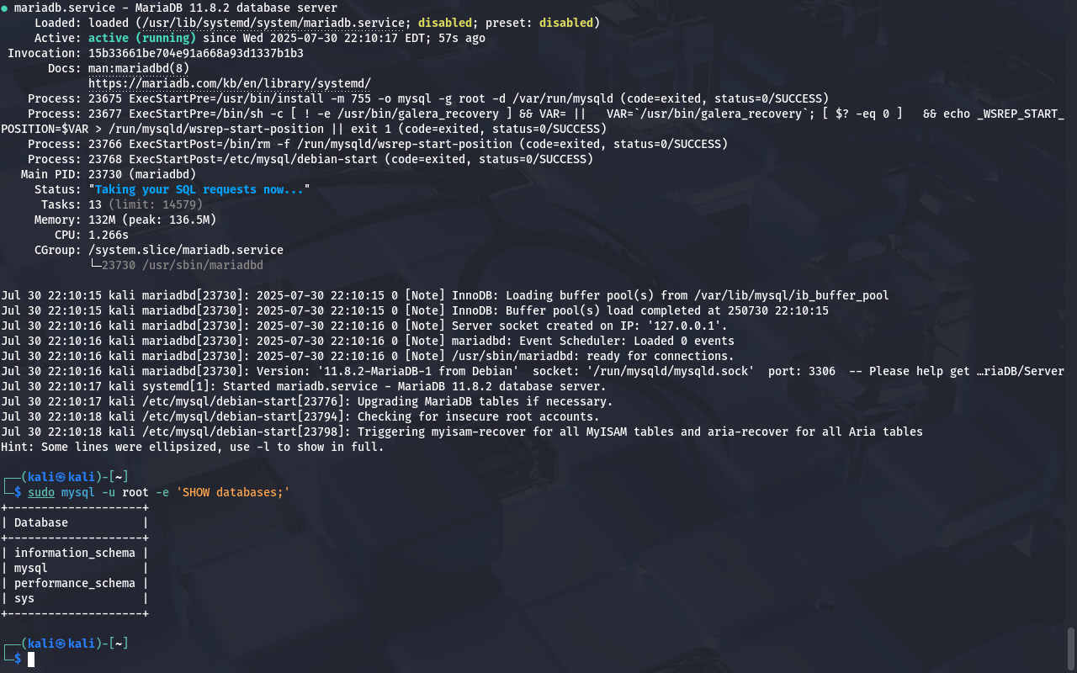Select the 'Loading buffer pool(s)' InnoDB log line
This screenshot has height=673, width=1077.
(445, 295)
